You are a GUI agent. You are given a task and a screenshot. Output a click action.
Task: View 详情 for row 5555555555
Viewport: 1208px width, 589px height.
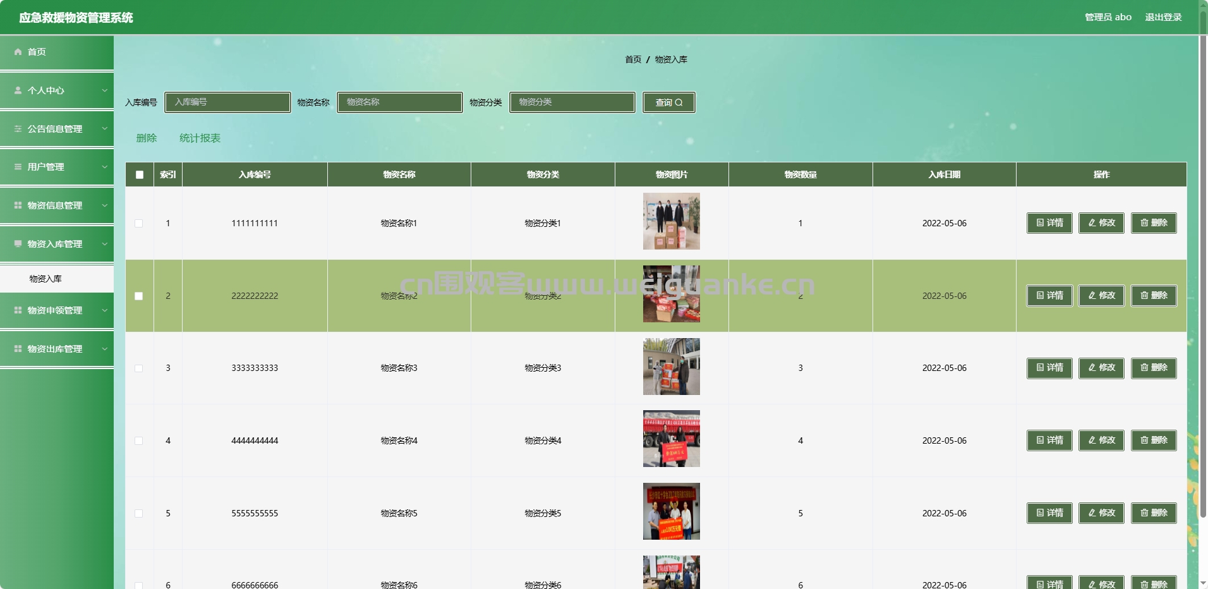click(1049, 513)
